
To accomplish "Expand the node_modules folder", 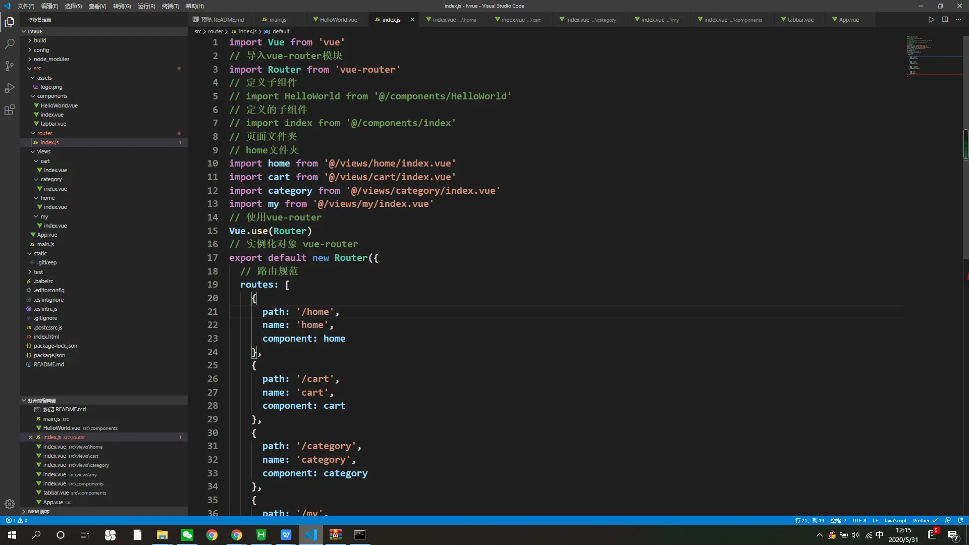I will 51,59.
